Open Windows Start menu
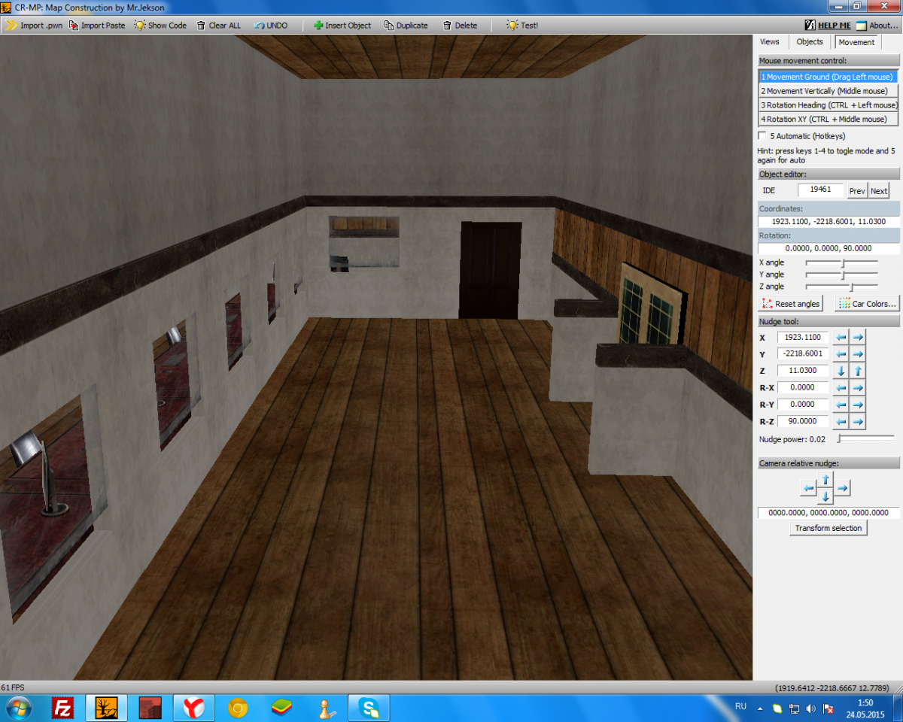 (x=18, y=708)
